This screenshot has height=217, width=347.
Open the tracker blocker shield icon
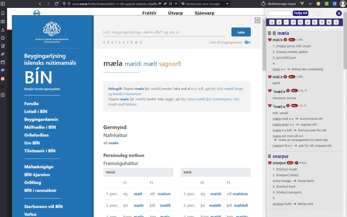pyautogui.click(x=64, y=4)
